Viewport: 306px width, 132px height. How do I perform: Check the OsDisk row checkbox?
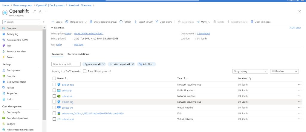(54, 113)
